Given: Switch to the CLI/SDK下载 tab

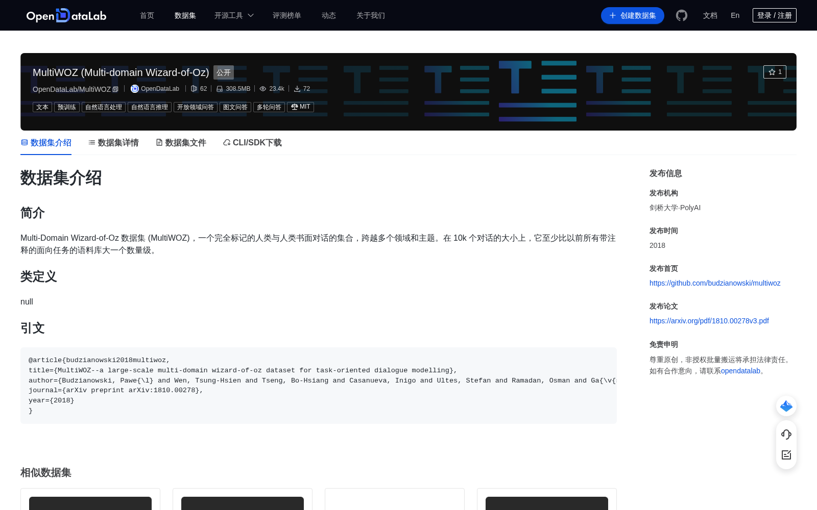Looking at the screenshot, I should [252, 143].
